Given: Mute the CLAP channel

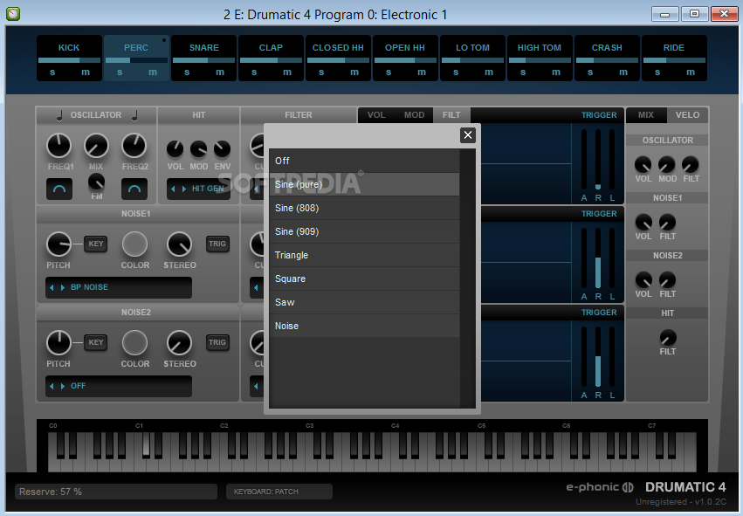Looking at the screenshot, I should point(287,72).
